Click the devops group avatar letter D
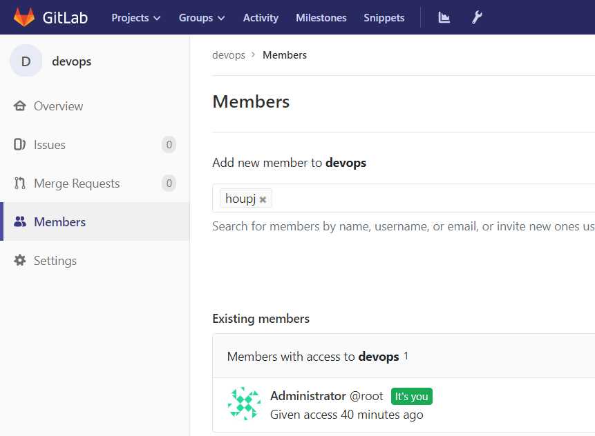Screen dimensions: 595x436 click(26, 61)
